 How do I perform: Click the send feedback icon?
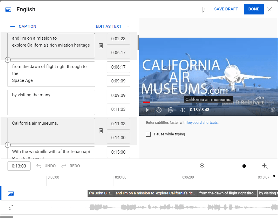[x=205, y=10]
